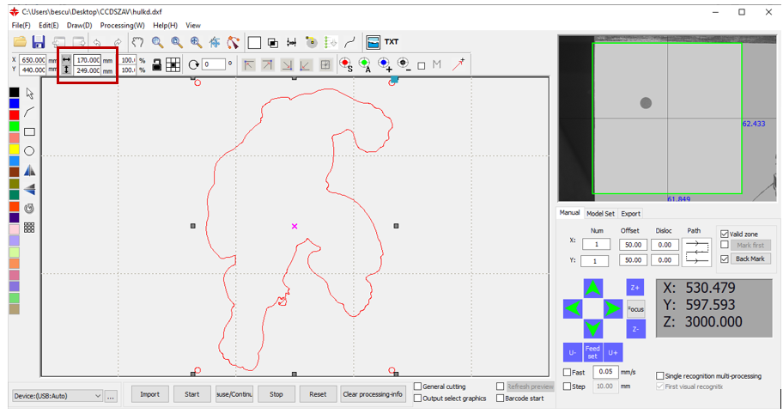The height and width of the screenshot is (414, 783).
Task: Click the green up arrow jog button
Action: [592, 288]
